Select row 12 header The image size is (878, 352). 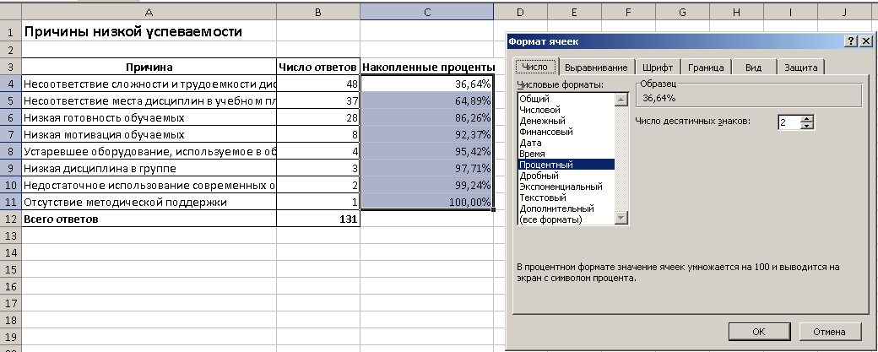pos(11,219)
